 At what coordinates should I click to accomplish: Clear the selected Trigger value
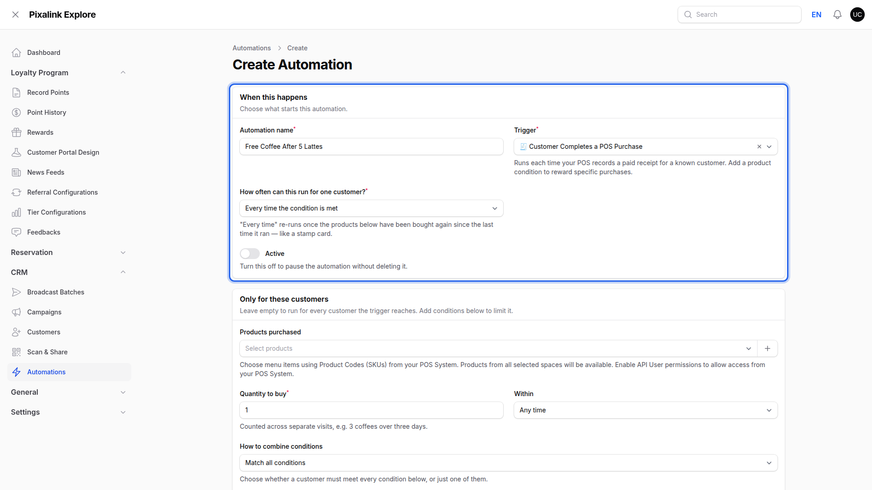[759, 147]
